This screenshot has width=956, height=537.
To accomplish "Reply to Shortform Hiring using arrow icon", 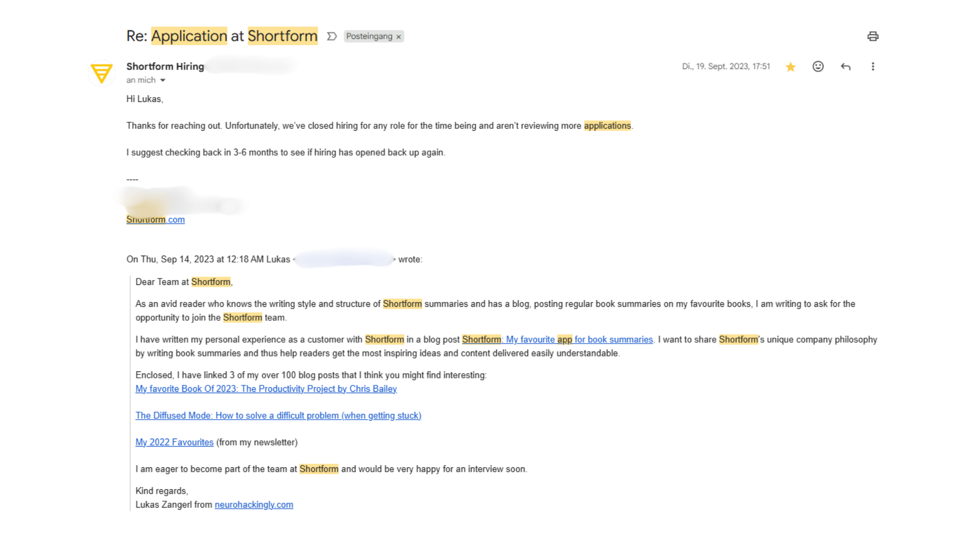I will tap(845, 67).
